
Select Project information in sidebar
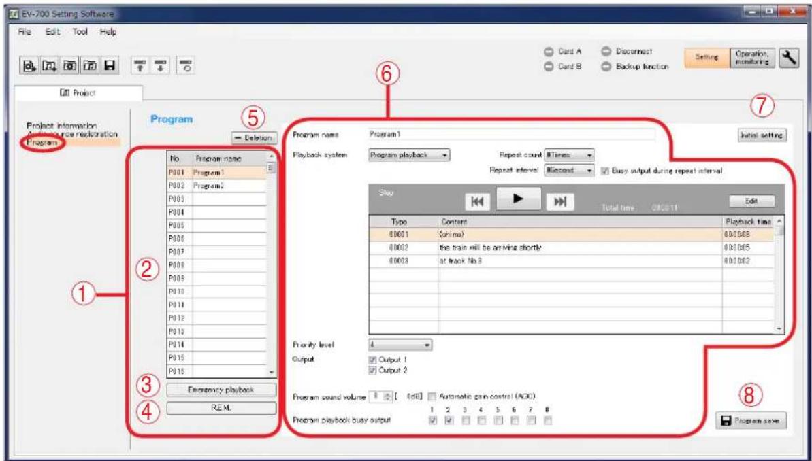tap(62, 126)
